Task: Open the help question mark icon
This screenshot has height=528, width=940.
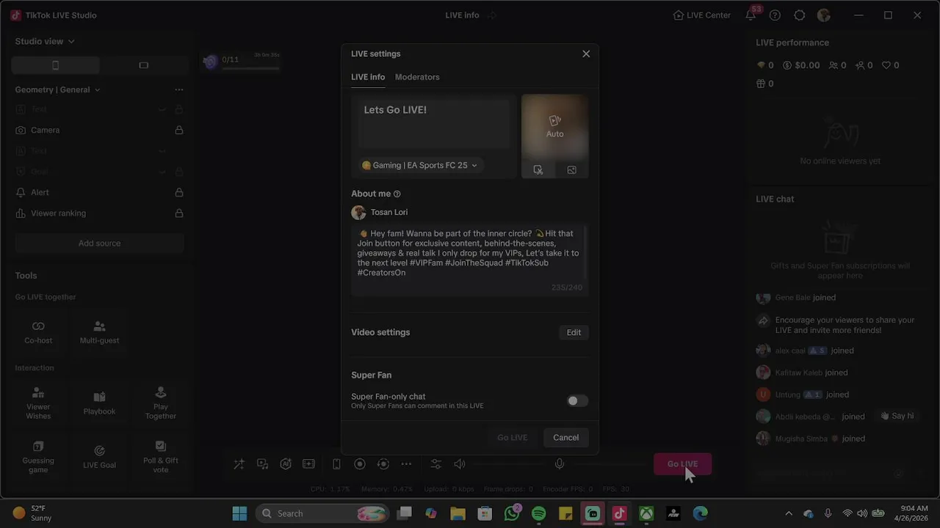Action: pyautogui.click(x=775, y=15)
